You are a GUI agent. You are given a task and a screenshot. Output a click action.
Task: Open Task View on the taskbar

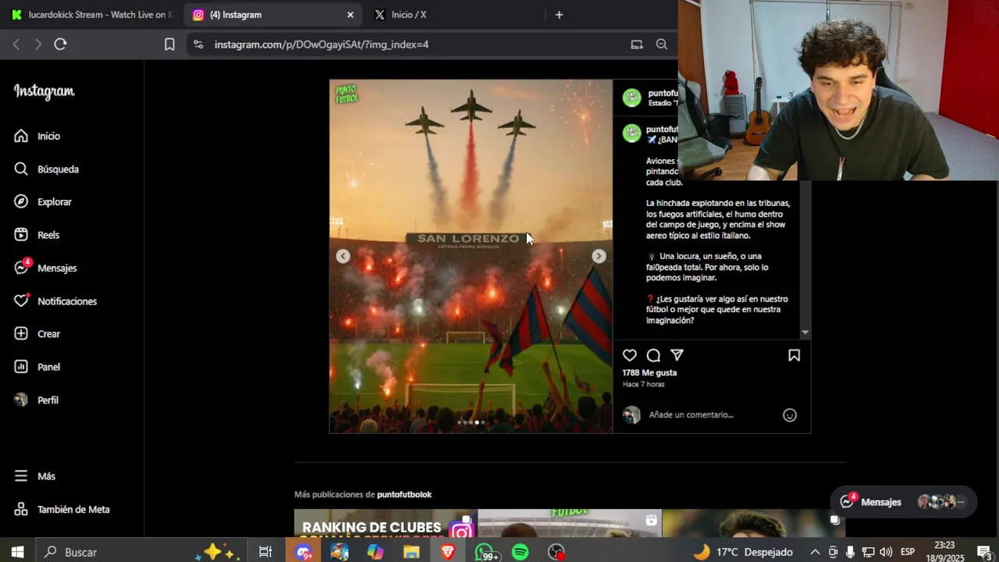pyautogui.click(x=265, y=552)
